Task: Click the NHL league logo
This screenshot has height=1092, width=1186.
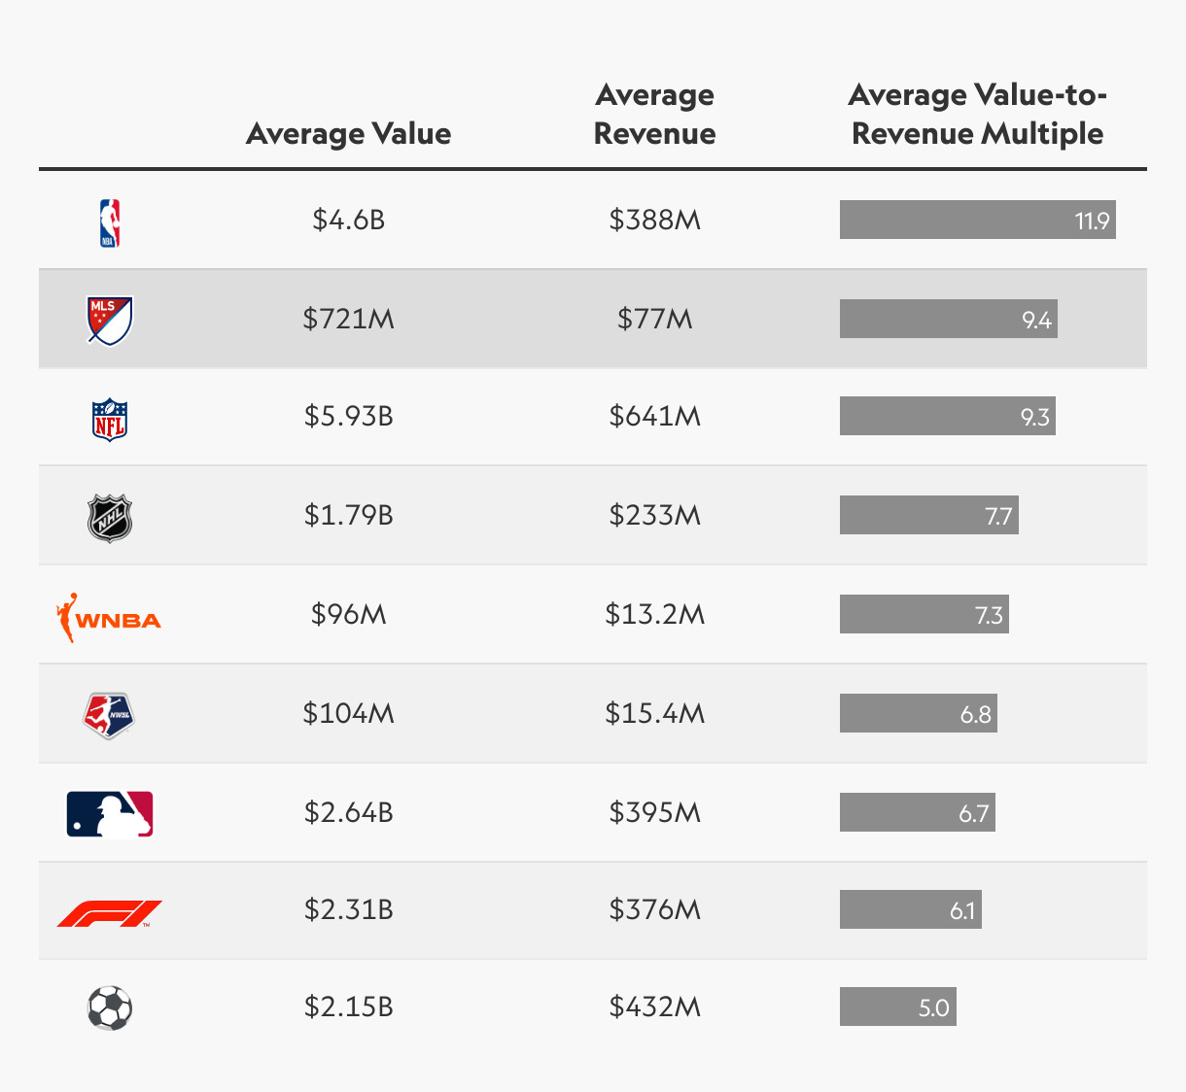Action: click(x=110, y=518)
